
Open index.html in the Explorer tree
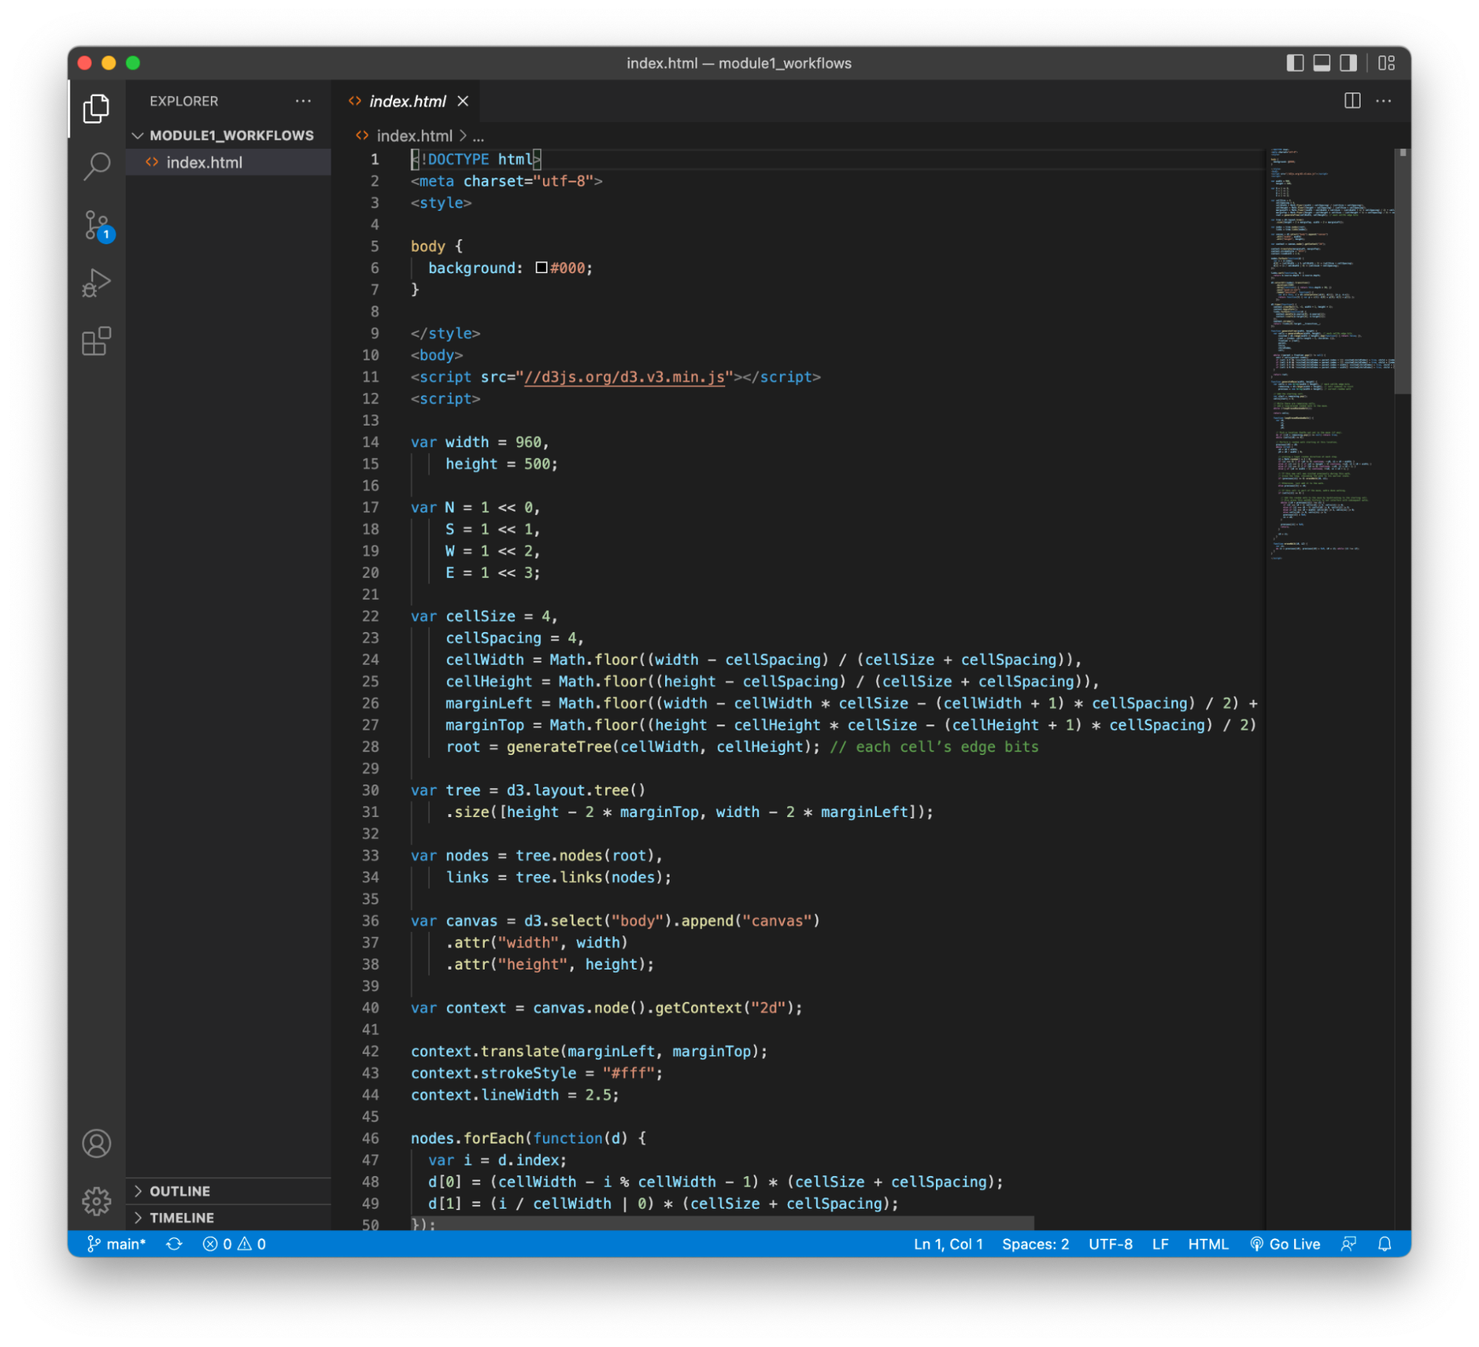point(204,162)
